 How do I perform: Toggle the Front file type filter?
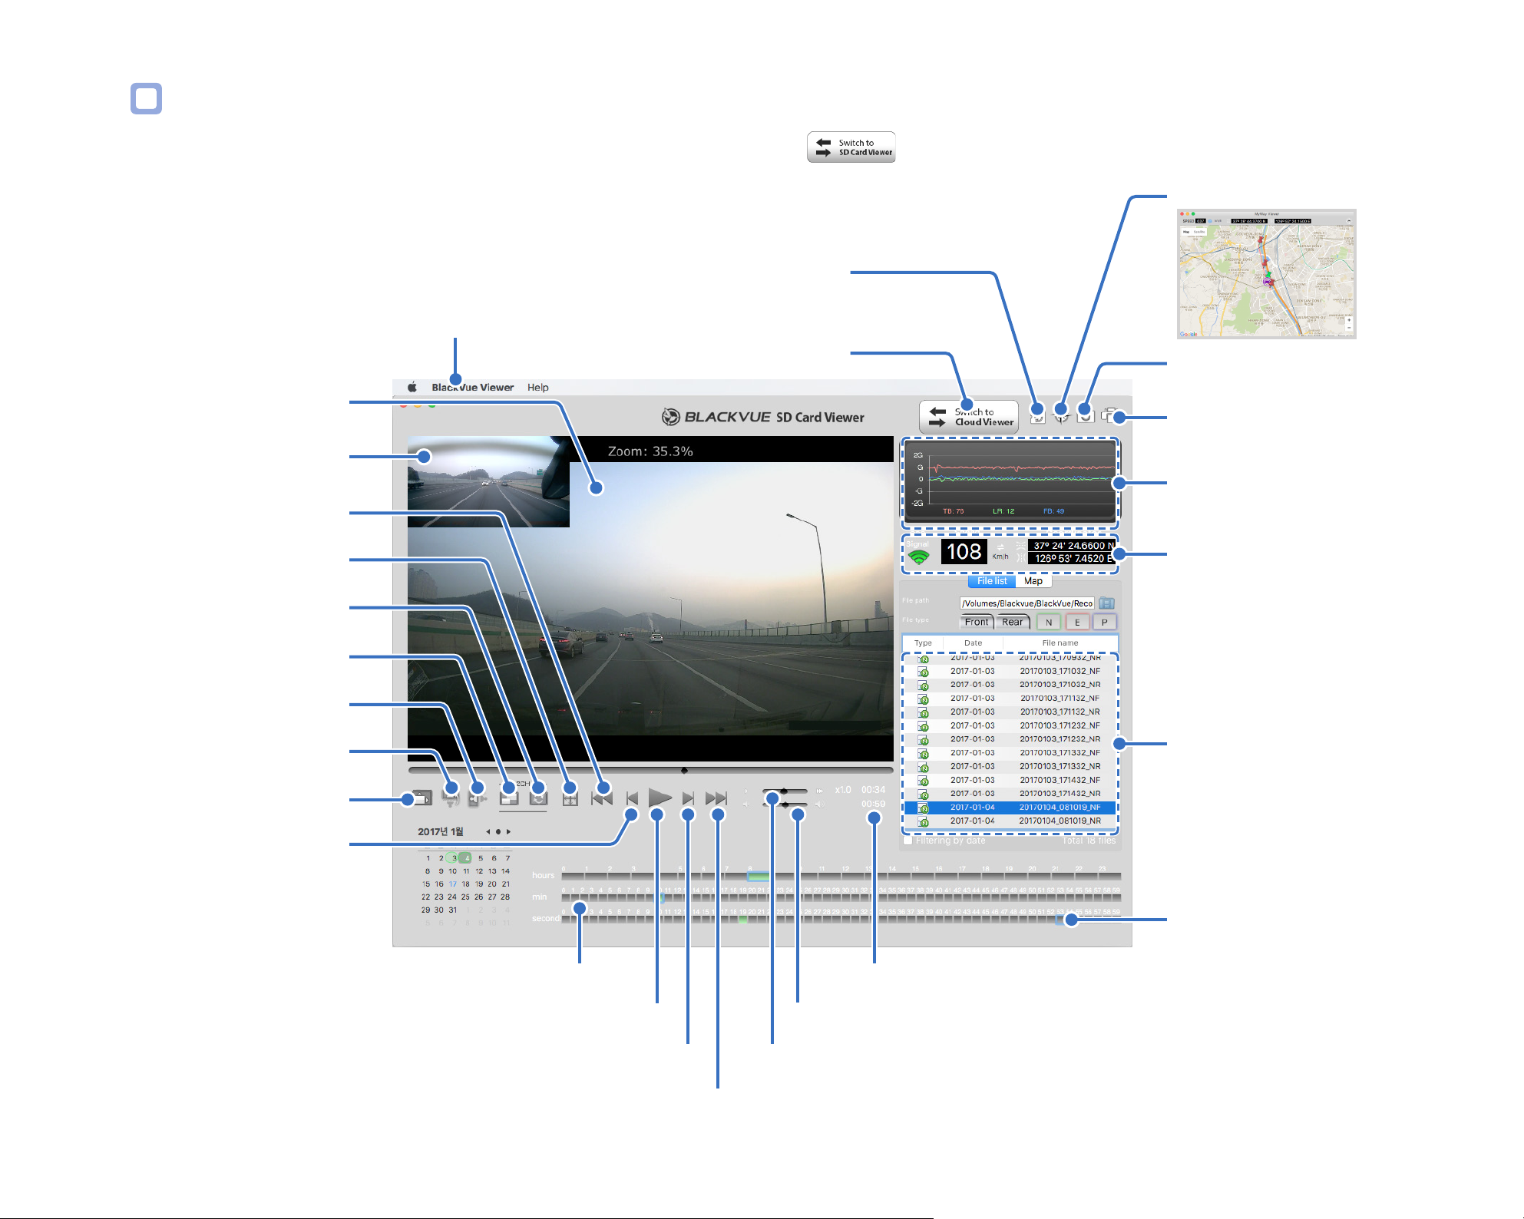[977, 622]
